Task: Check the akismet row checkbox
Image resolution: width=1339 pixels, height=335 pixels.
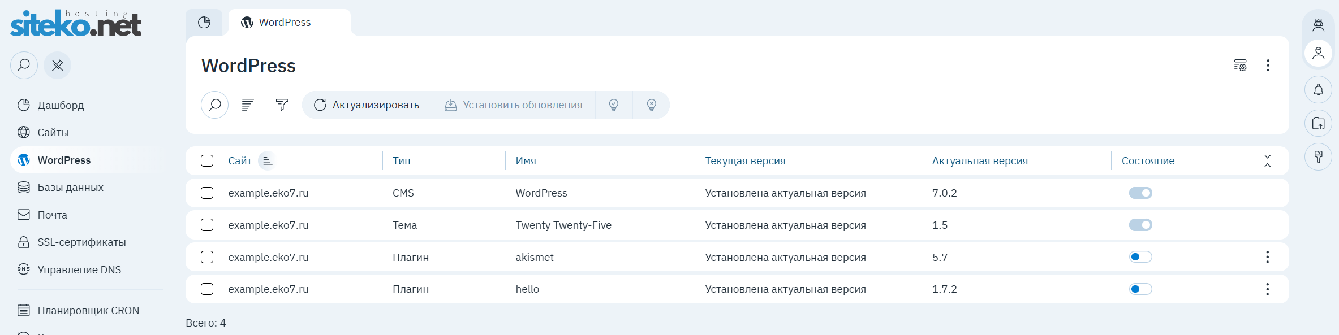Action: coord(207,257)
